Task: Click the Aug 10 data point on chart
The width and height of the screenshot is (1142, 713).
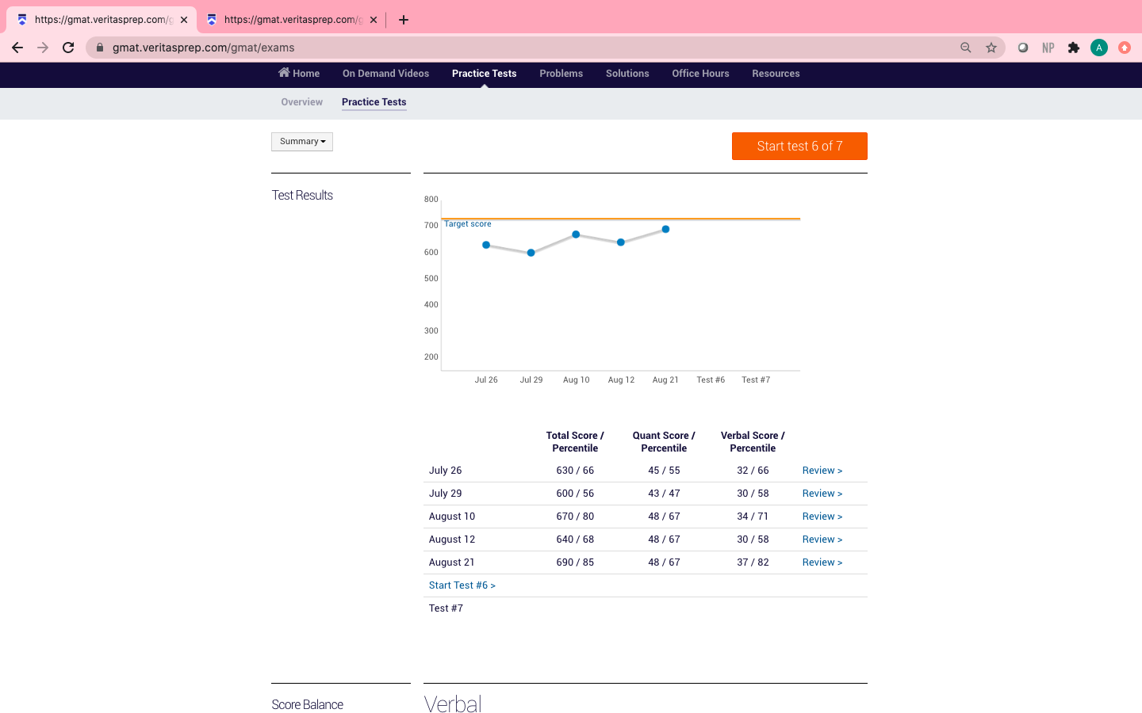Action: click(576, 234)
